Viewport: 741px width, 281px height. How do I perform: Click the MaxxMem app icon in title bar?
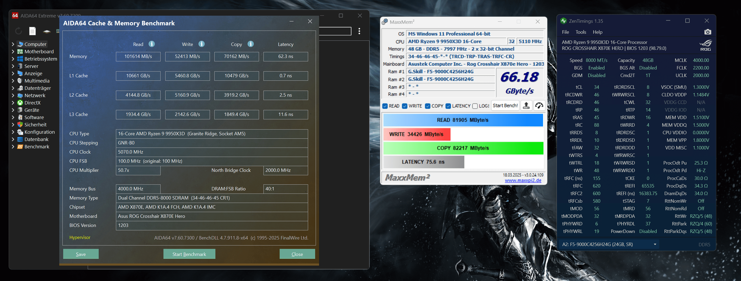385,22
